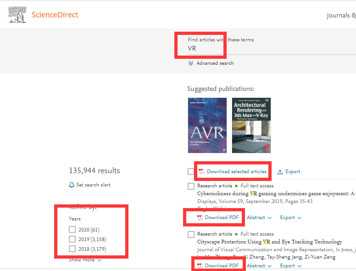Click PDF icon for Cityscape Protection article
356x271 pixels.
(200, 265)
